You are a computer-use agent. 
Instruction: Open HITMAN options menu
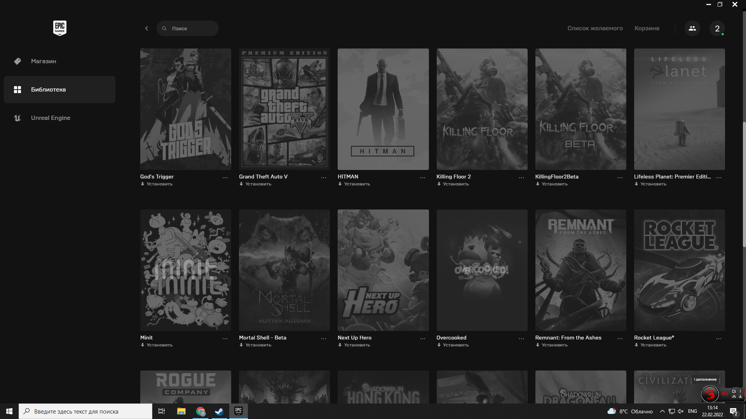click(x=423, y=178)
